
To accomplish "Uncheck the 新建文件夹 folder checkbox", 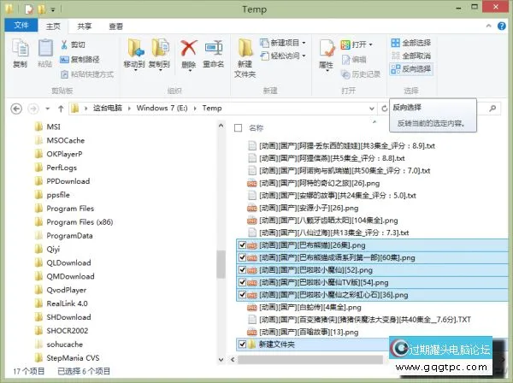I will tap(243, 344).
